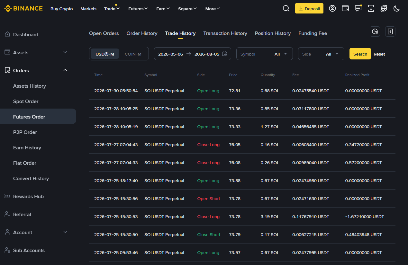Viewport: 408px width, 265px height.
Task: Open the Square menu dropdown
Action: [x=188, y=9]
